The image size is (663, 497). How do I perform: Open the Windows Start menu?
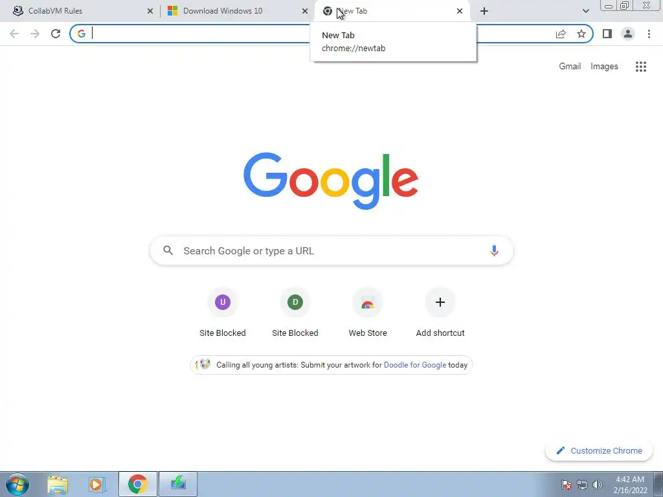pyautogui.click(x=17, y=484)
